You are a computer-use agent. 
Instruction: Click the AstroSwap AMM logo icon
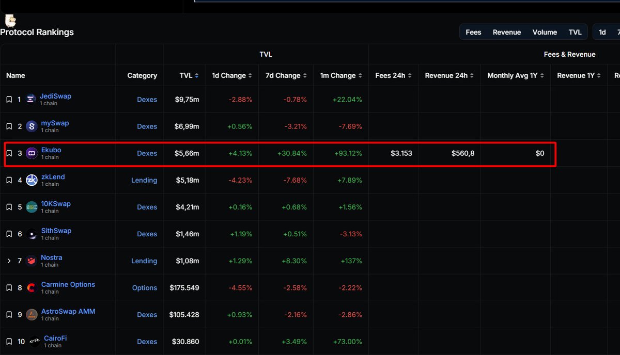click(x=32, y=315)
